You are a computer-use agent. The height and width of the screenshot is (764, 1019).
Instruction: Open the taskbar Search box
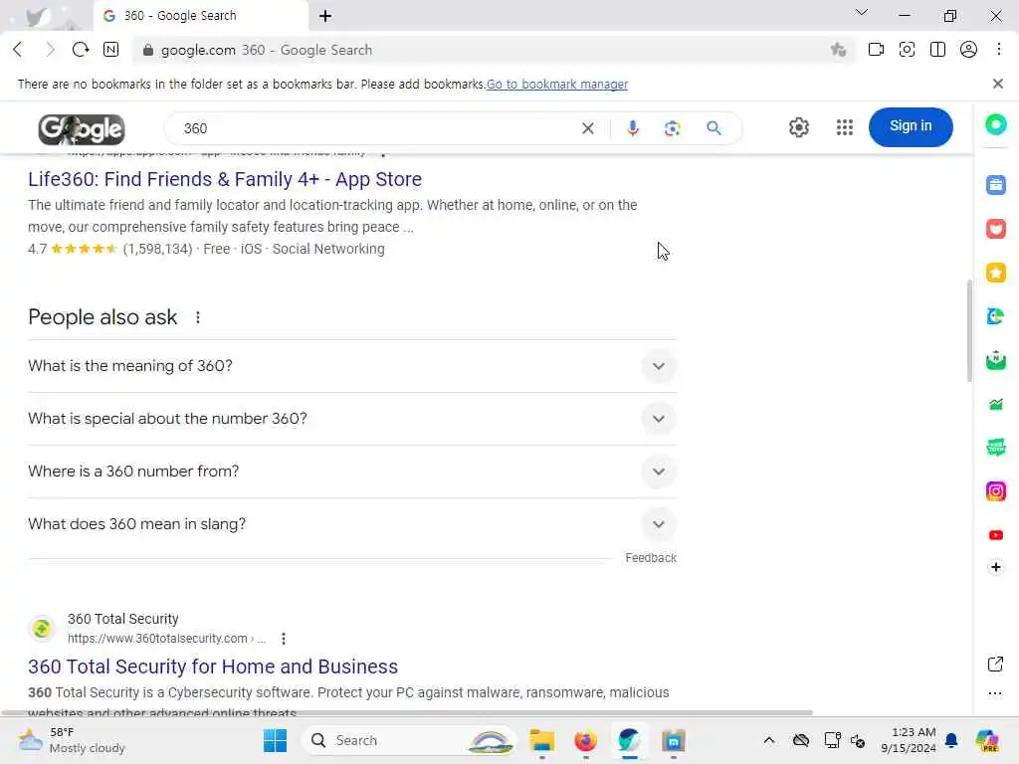[408, 740]
